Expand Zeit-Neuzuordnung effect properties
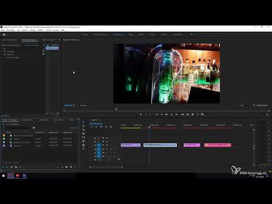272x204 pixels. point(2,57)
